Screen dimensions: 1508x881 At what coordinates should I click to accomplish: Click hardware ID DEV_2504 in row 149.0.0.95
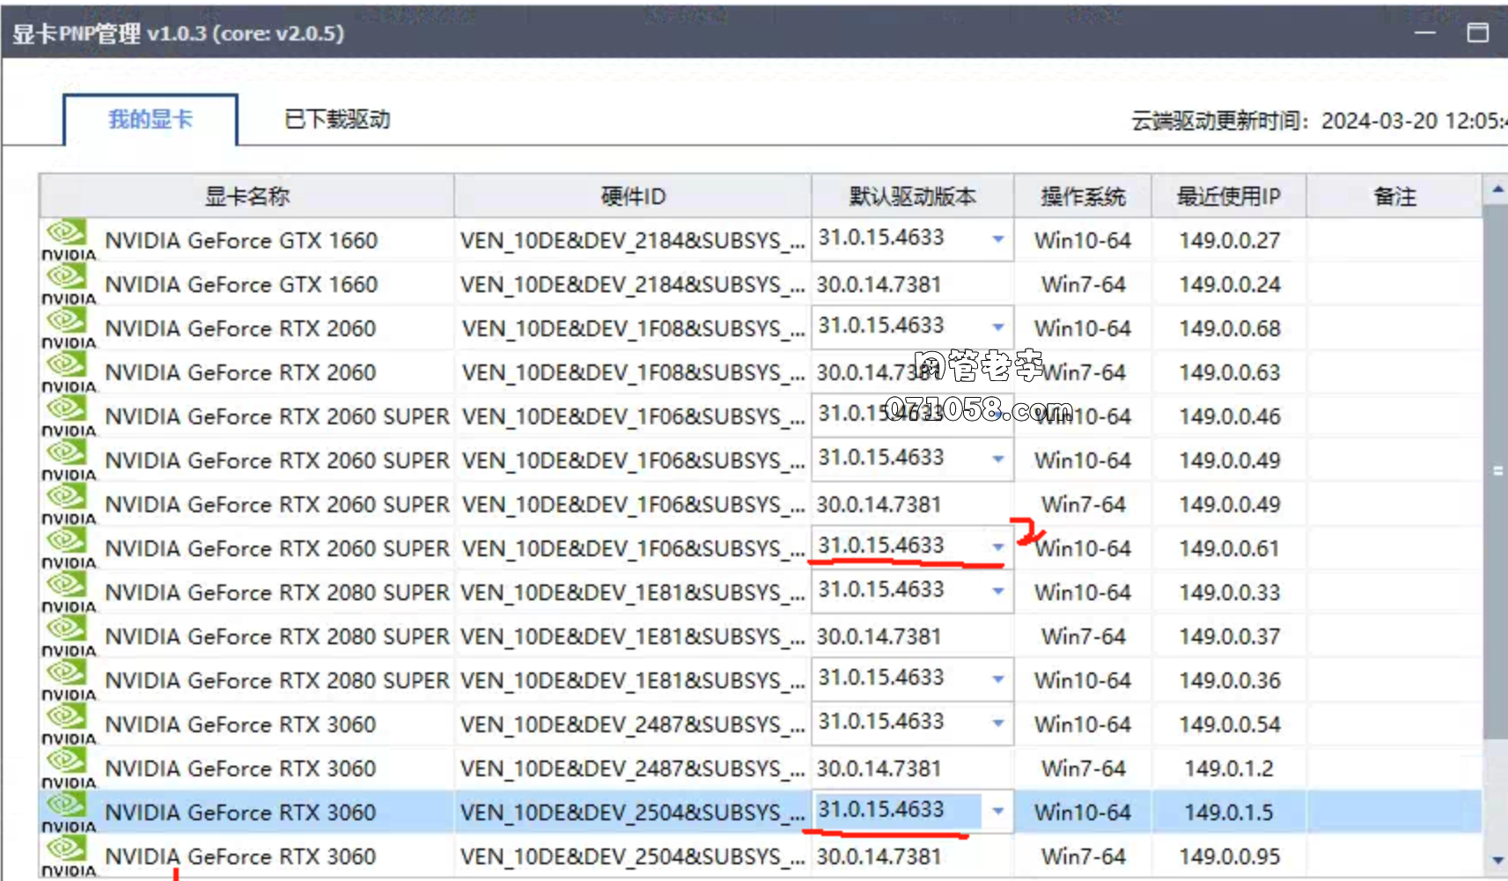(632, 856)
